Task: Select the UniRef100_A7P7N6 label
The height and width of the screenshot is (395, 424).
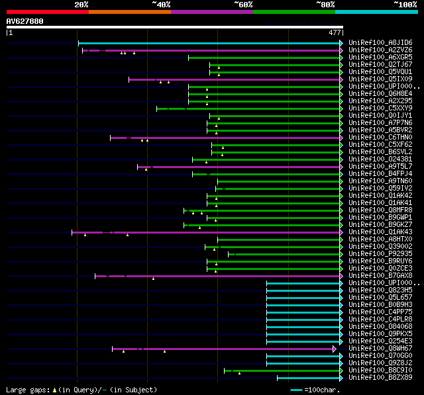Action: (380, 123)
